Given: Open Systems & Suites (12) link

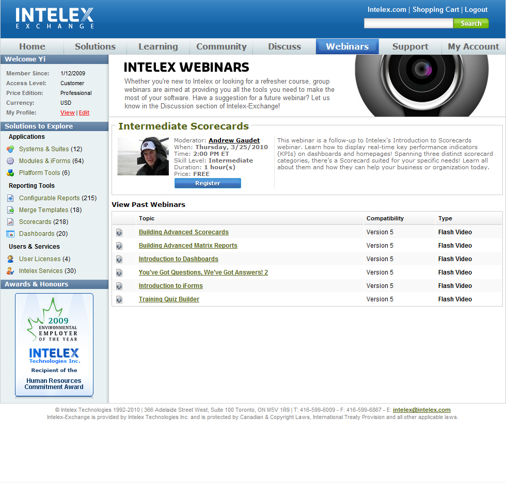Looking at the screenshot, I should [x=51, y=149].
